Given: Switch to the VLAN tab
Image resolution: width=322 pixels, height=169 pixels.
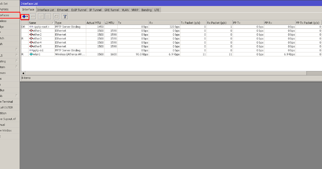Looking at the screenshot, I should coord(125,10).
